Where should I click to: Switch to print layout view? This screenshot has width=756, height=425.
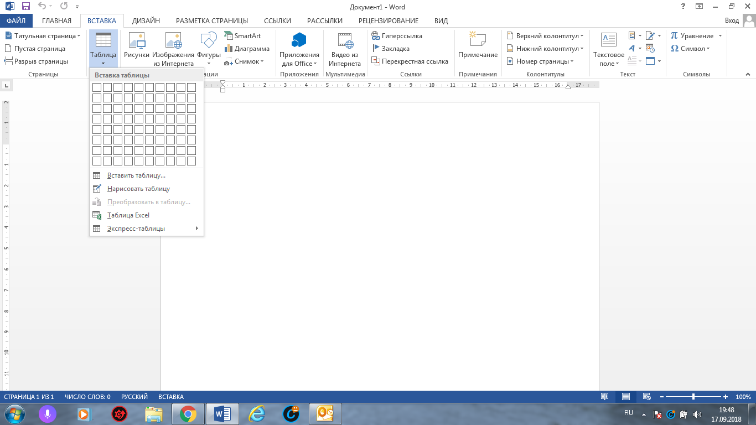pyautogui.click(x=626, y=397)
